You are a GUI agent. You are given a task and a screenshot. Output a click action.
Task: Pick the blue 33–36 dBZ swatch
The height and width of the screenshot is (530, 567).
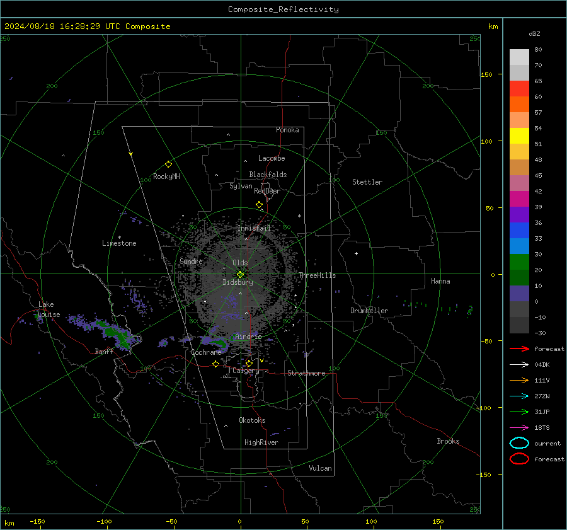(x=519, y=230)
